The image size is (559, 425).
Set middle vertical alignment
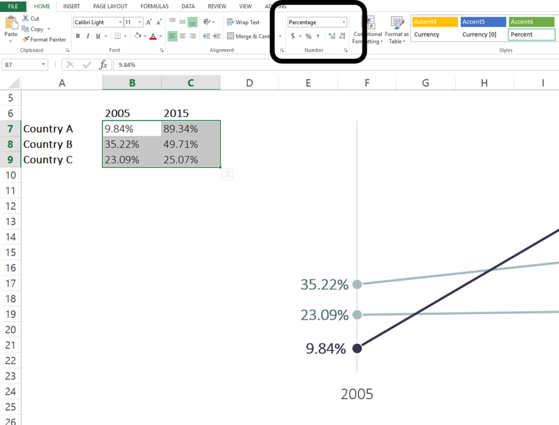(182, 22)
